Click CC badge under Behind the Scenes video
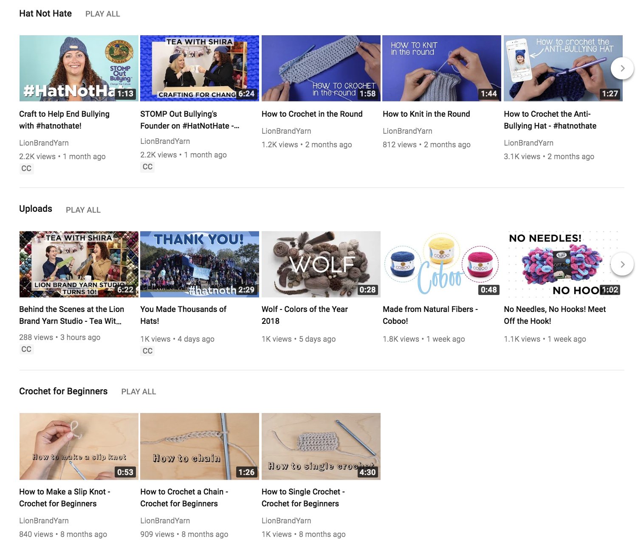 pos(26,349)
